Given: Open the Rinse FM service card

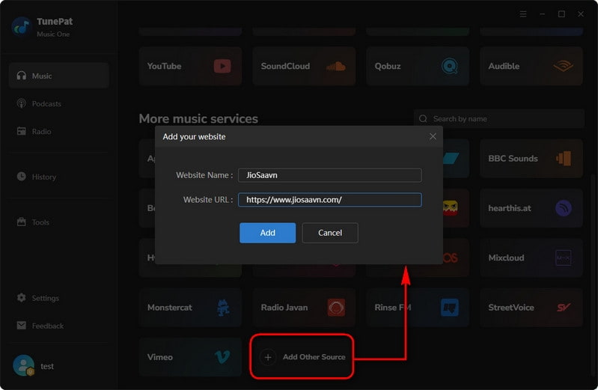Looking at the screenshot, I should click(417, 308).
